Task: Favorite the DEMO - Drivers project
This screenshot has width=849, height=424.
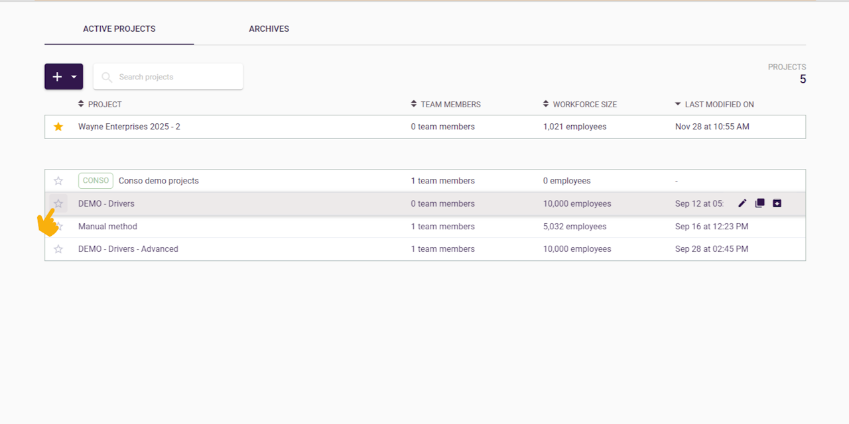Action: point(58,203)
